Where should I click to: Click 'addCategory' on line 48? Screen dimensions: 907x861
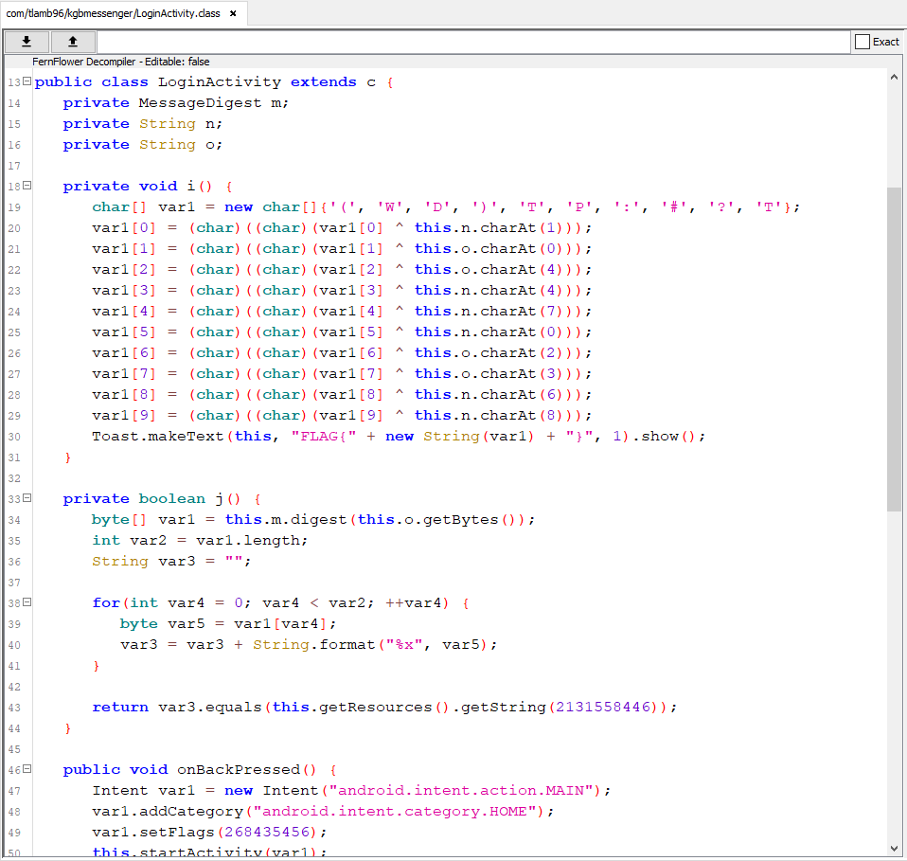tap(191, 811)
